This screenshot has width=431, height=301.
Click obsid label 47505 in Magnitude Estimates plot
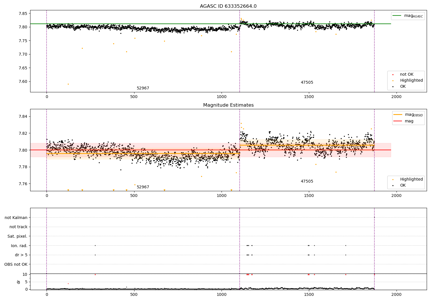click(307, 181)
